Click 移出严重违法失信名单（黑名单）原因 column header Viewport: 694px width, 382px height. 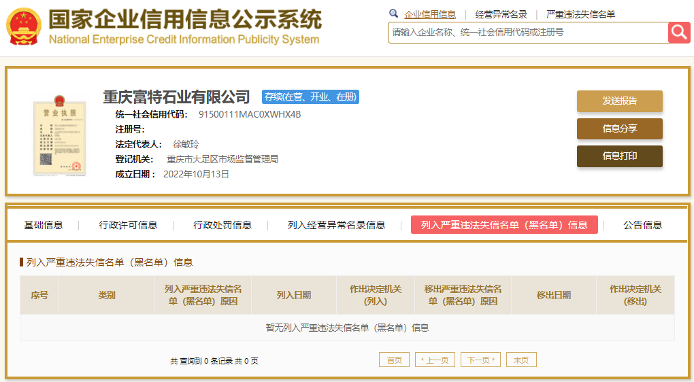tap(463, 295)
